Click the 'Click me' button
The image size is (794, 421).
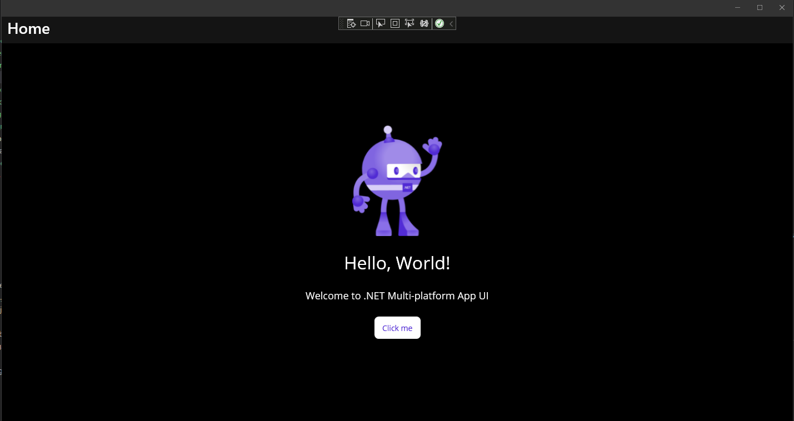pos(397,328)
